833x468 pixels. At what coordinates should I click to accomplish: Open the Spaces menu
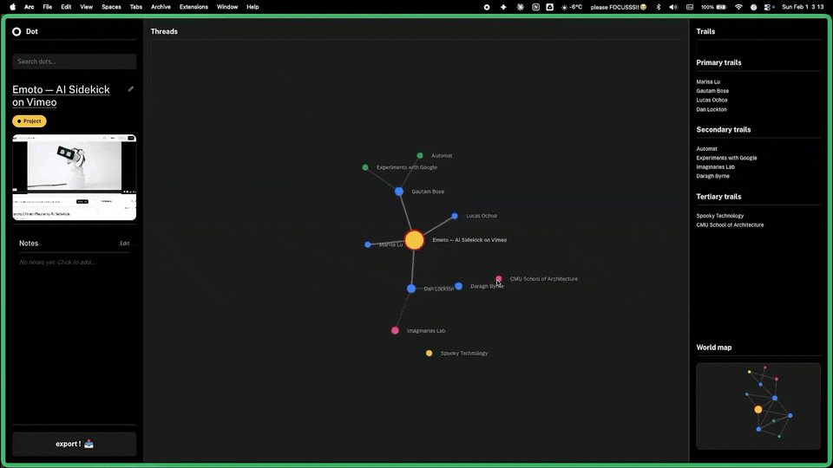coord(111,7)
